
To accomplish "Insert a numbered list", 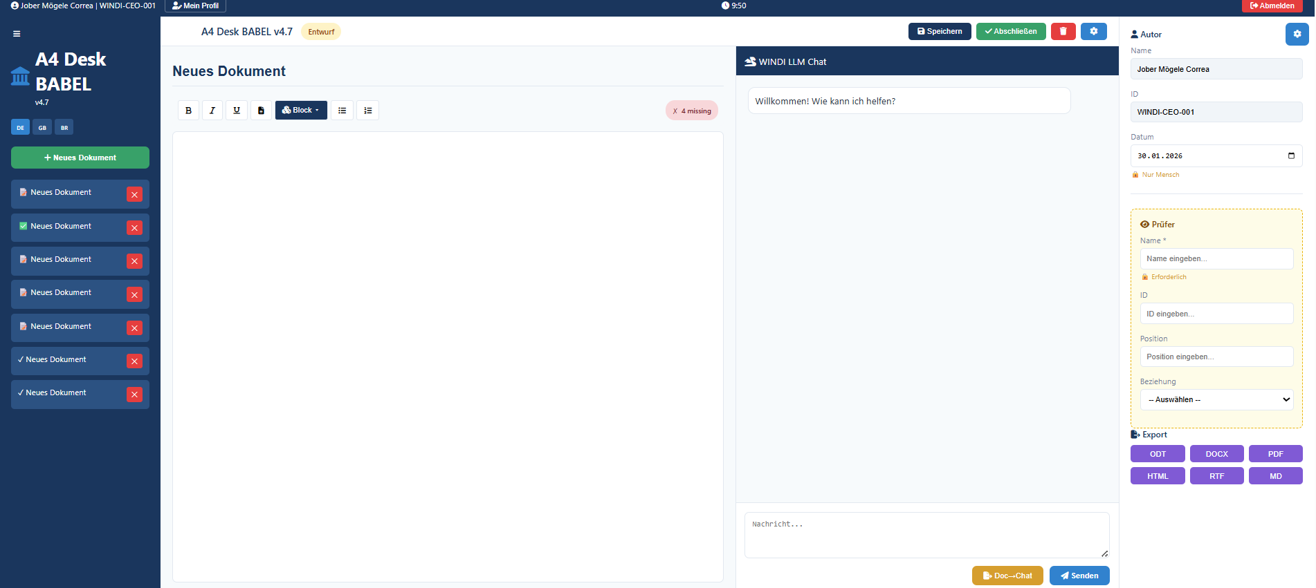I will (367, 111).
